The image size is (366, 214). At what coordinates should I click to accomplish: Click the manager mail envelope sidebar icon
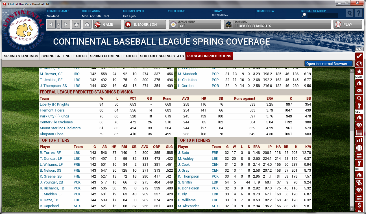(x=359, y=91)
